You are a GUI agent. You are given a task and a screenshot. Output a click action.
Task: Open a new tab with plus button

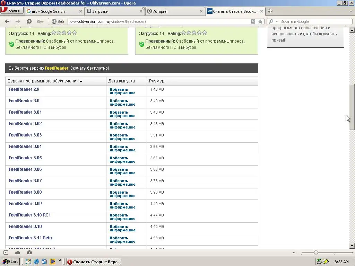(x=270, y=11)
